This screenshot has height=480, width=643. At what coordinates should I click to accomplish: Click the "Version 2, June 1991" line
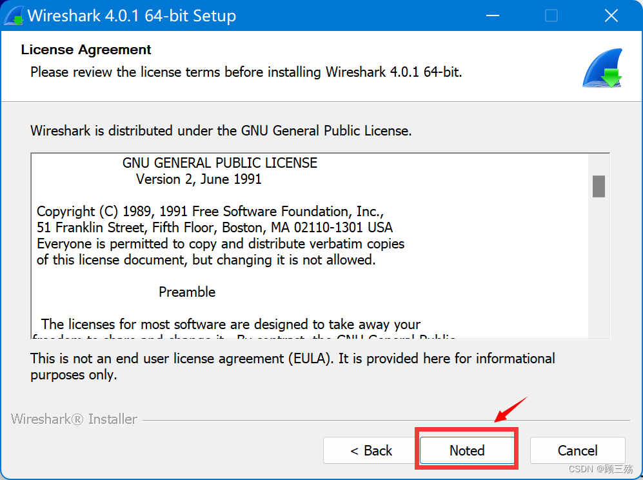199,179
